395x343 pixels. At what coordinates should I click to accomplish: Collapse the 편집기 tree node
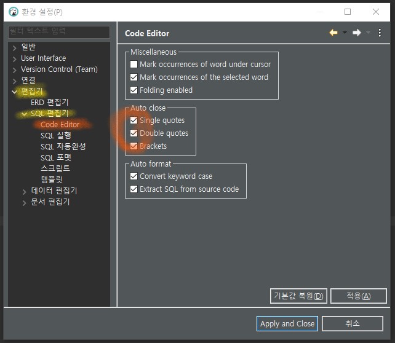click(x=15, y=92)
